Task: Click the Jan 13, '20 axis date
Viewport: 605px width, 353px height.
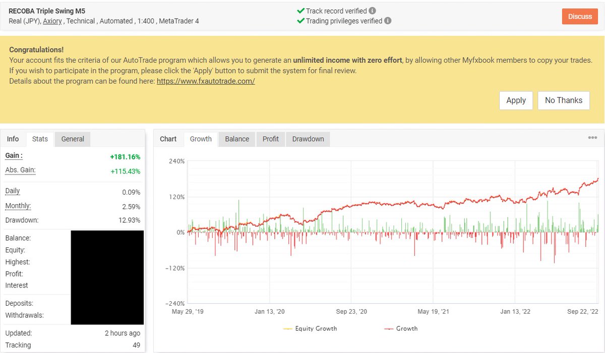Action: (270, 312)
